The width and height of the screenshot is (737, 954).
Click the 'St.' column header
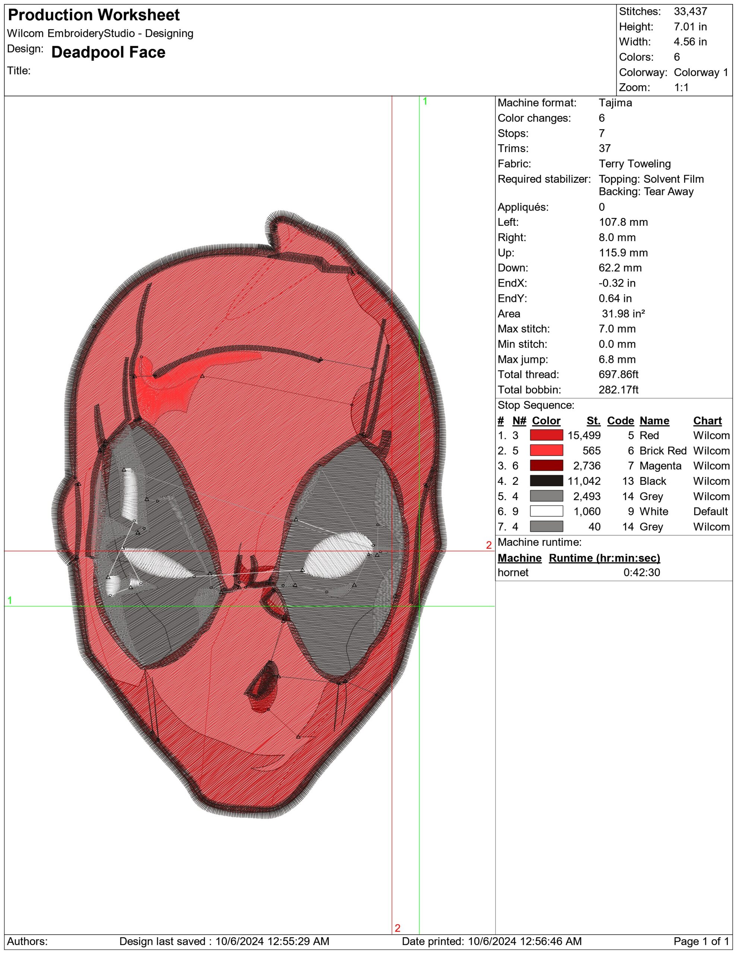point(593,421)
